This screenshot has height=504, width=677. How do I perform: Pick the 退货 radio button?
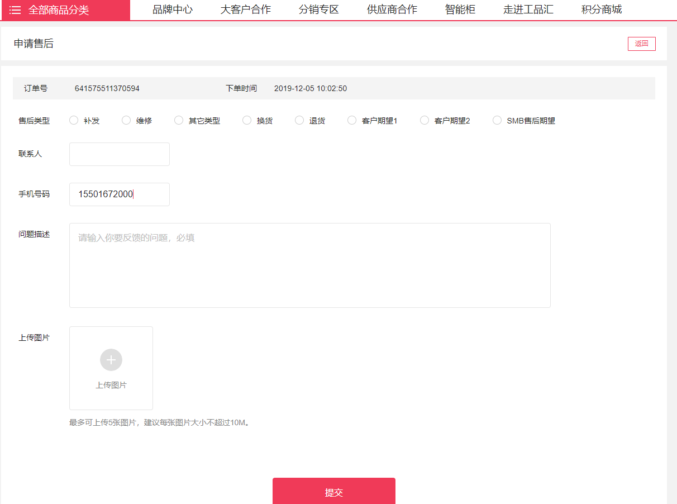tap(299, 120)
